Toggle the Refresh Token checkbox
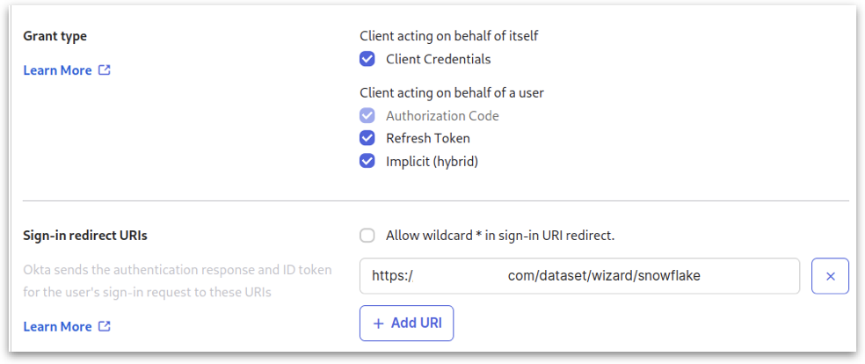The width and height of the screenshot is (865, 364). pyautogui.click(x=367, y=138)
